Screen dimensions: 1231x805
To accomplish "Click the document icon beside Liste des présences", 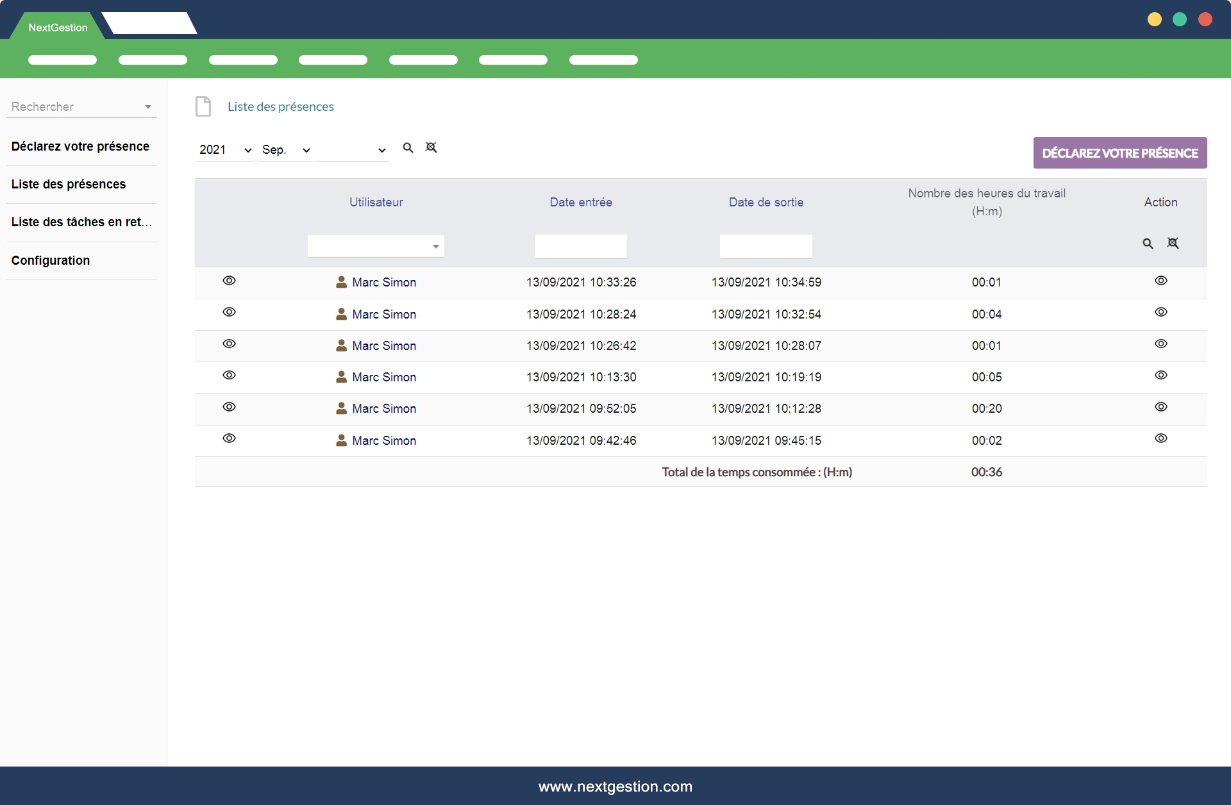I will pyautogui.click(x=203, y=106).
